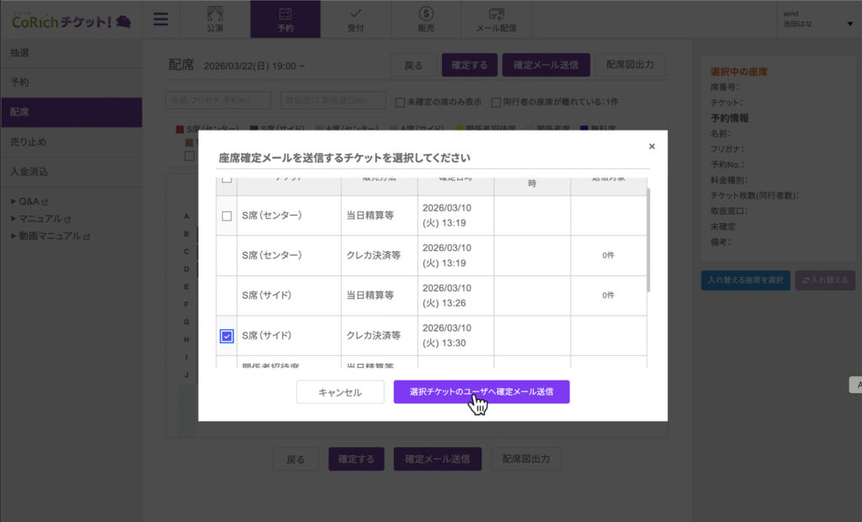
Task: Click 選択チケットのユーザへ確定メール送信 button
Action: click(x=482, y=392)
